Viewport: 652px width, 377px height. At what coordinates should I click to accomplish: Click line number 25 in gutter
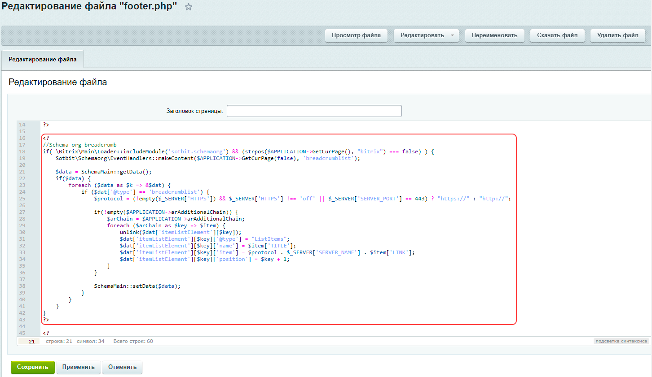click(x=22, y=199)
